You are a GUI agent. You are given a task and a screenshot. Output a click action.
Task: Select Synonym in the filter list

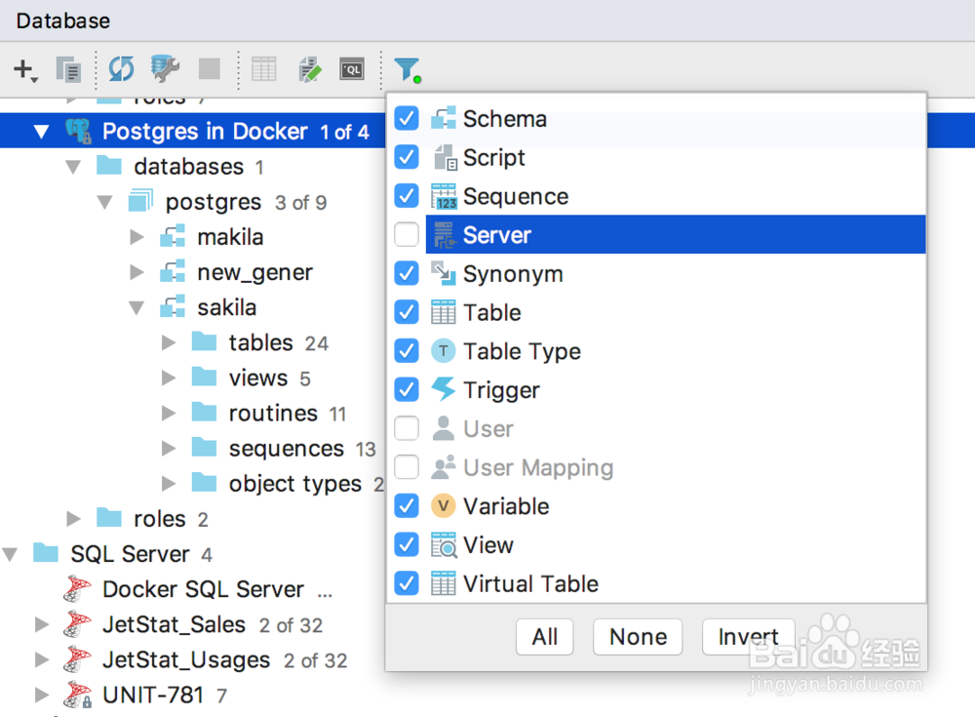pyautogui.click(x=513, y=274)
